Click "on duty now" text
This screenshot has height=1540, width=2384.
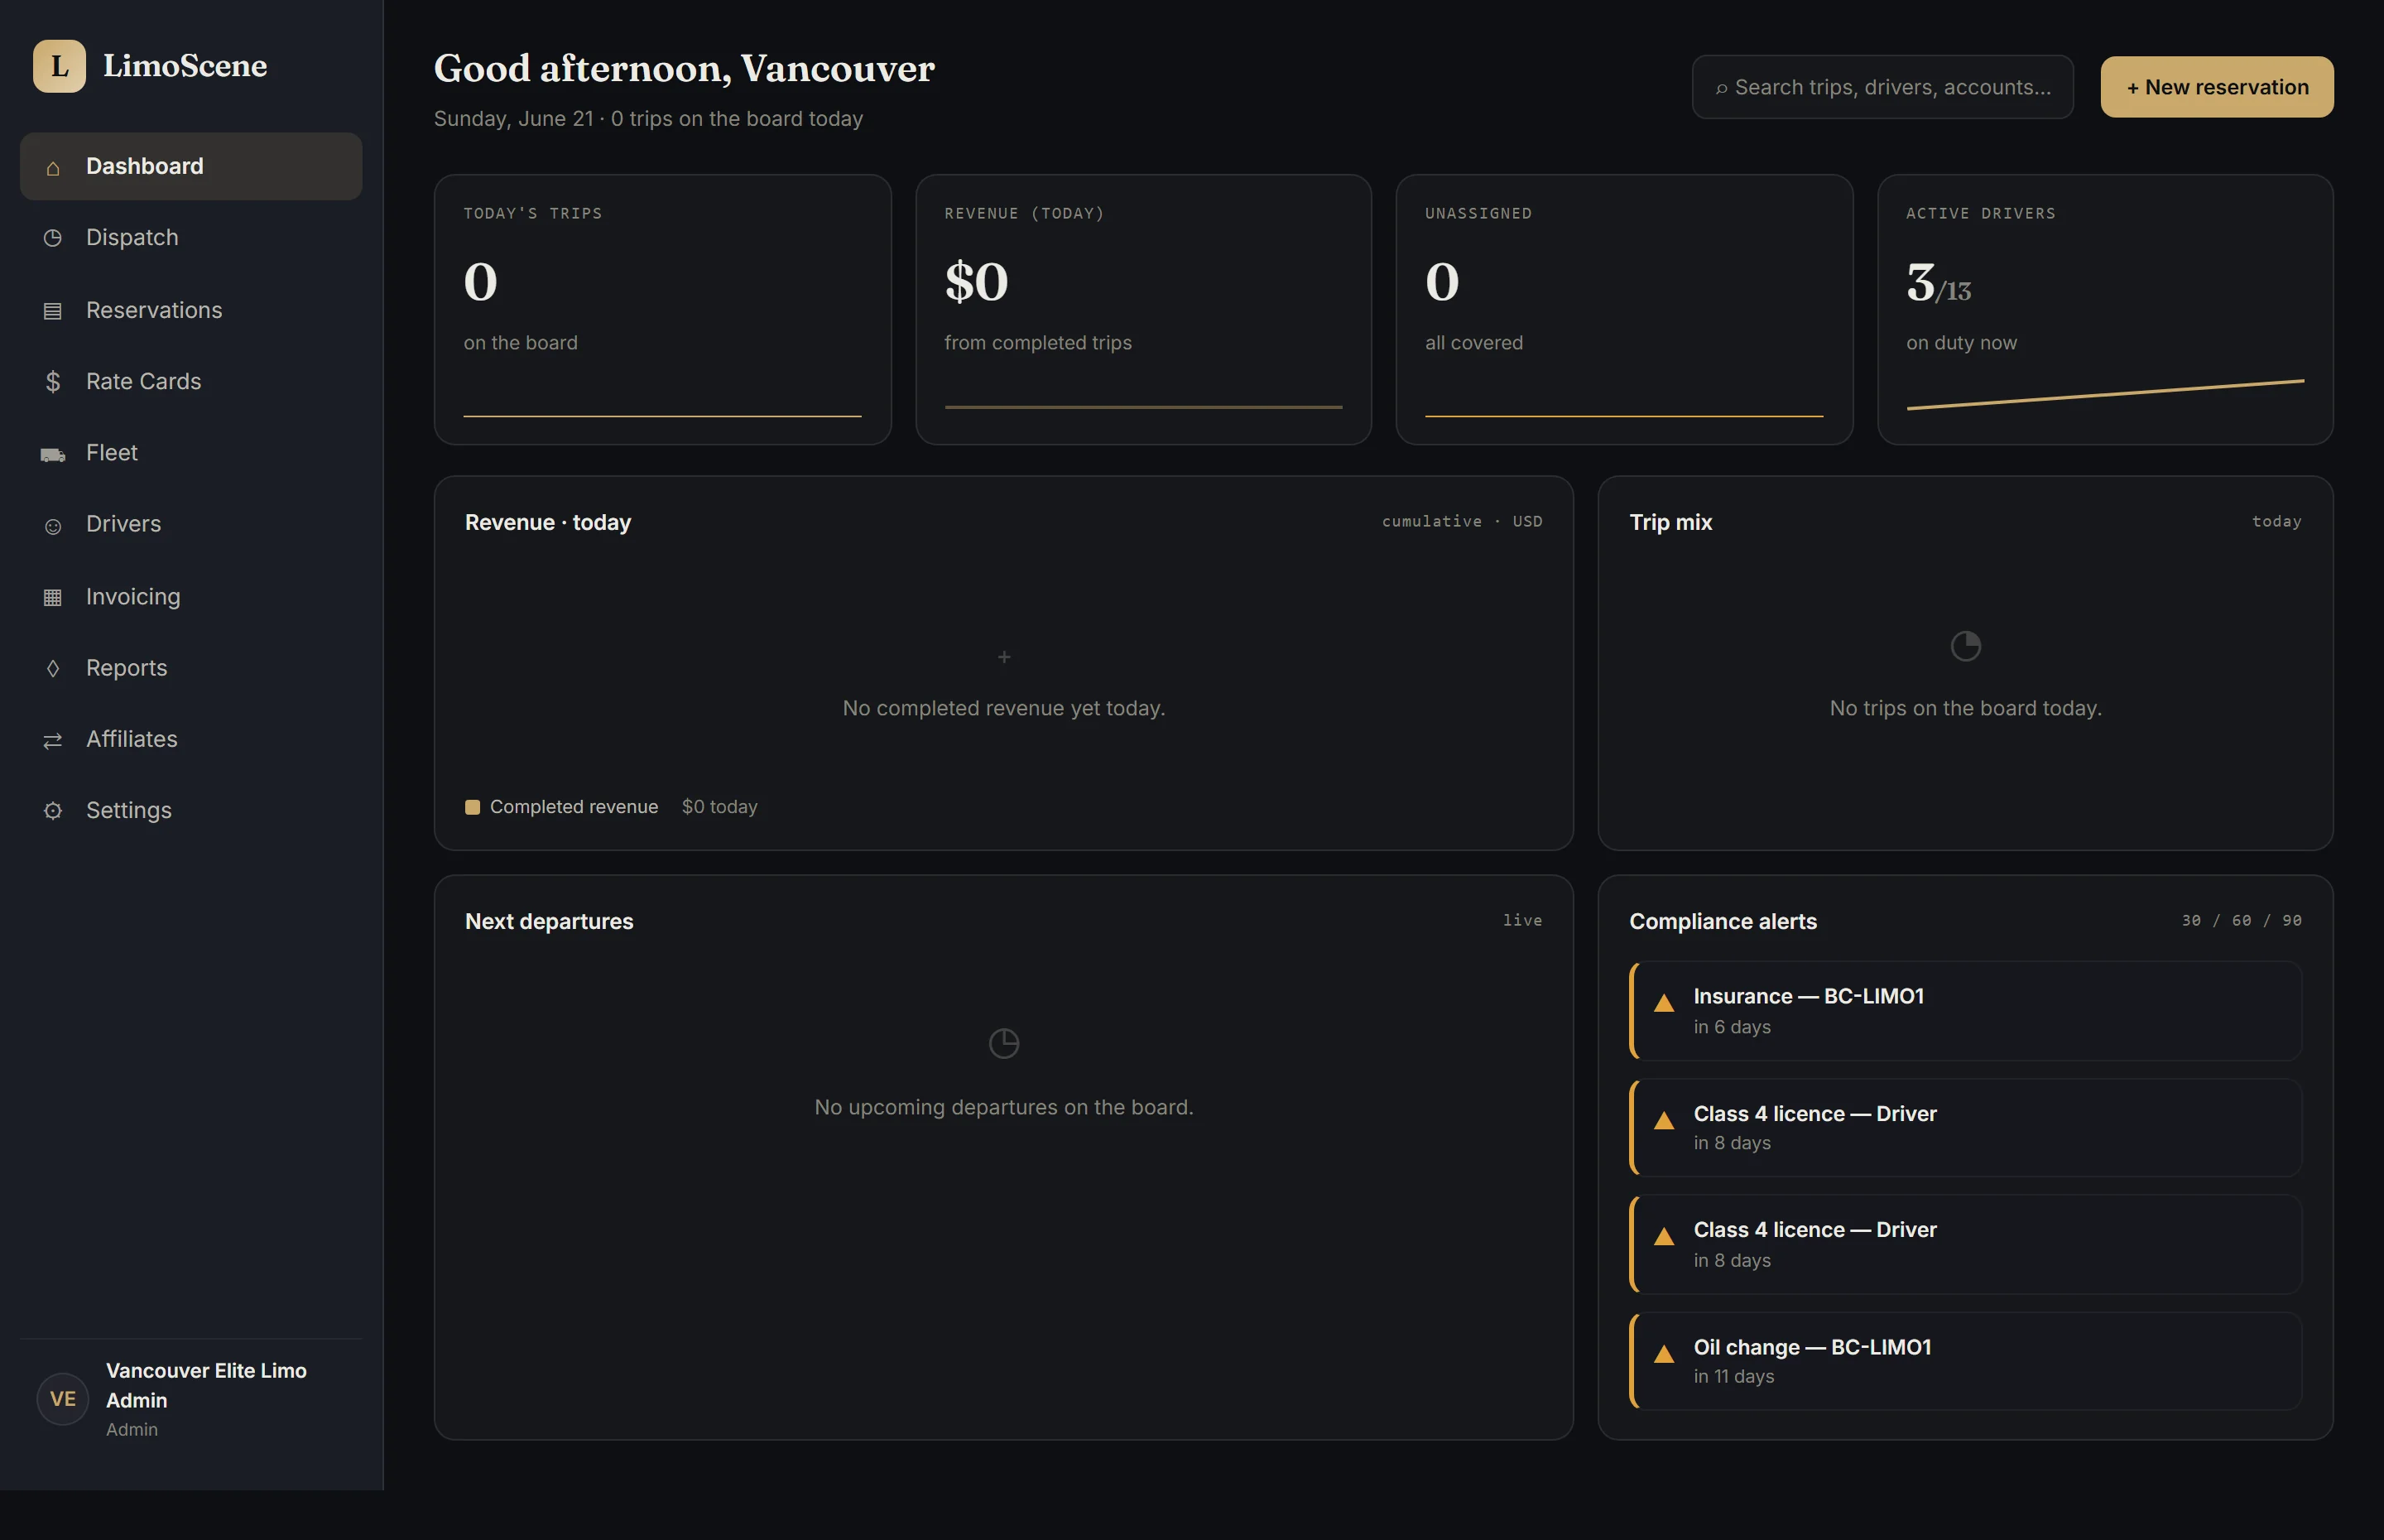[1961, 343]
